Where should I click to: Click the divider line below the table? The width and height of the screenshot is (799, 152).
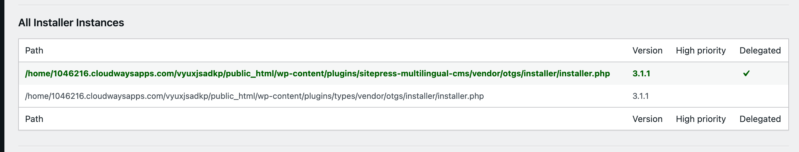[x=404, y=146]
